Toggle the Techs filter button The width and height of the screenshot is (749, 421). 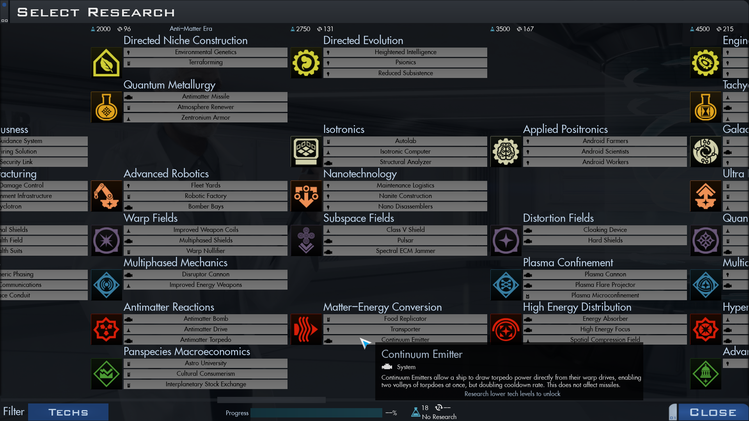click(x=68, y=412)
